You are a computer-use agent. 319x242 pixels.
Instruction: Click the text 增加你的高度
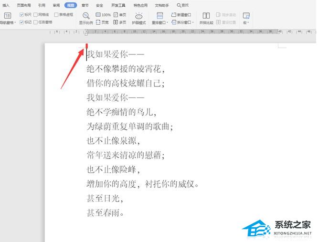pyautogui.click(x=111, y=184)
